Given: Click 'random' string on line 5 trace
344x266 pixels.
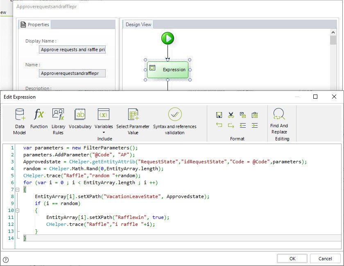Looking at the screenshot, I should pos(102,176).
